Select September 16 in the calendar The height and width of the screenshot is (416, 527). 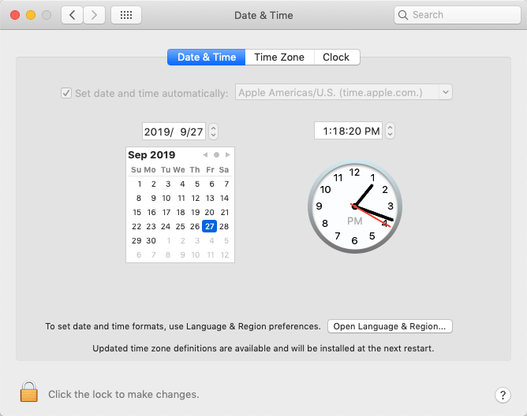click(151, 212)
